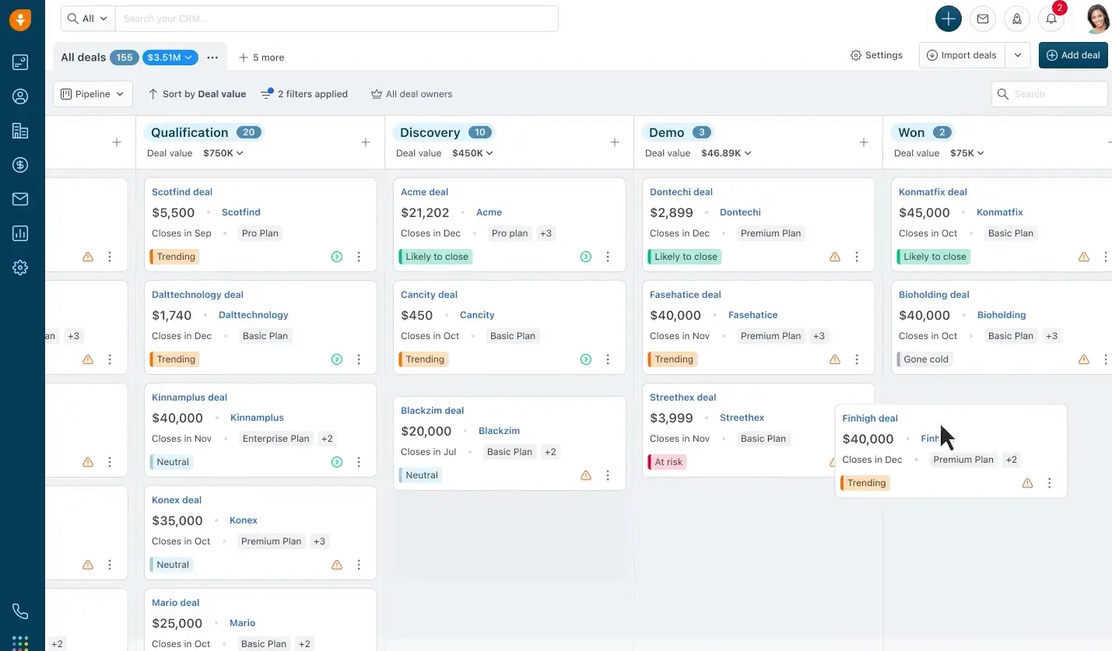Open the notifications bell icon
This screenshot has height=651, width=1112.
point(1051,19)
